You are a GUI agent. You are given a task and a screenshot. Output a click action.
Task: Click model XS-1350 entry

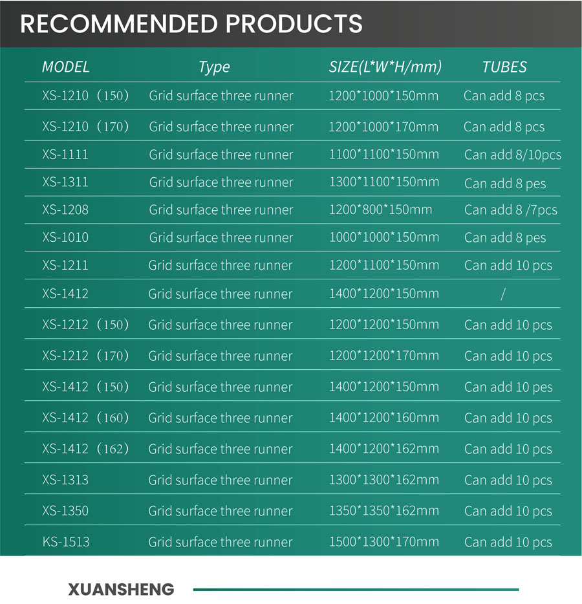click(65, 511)
